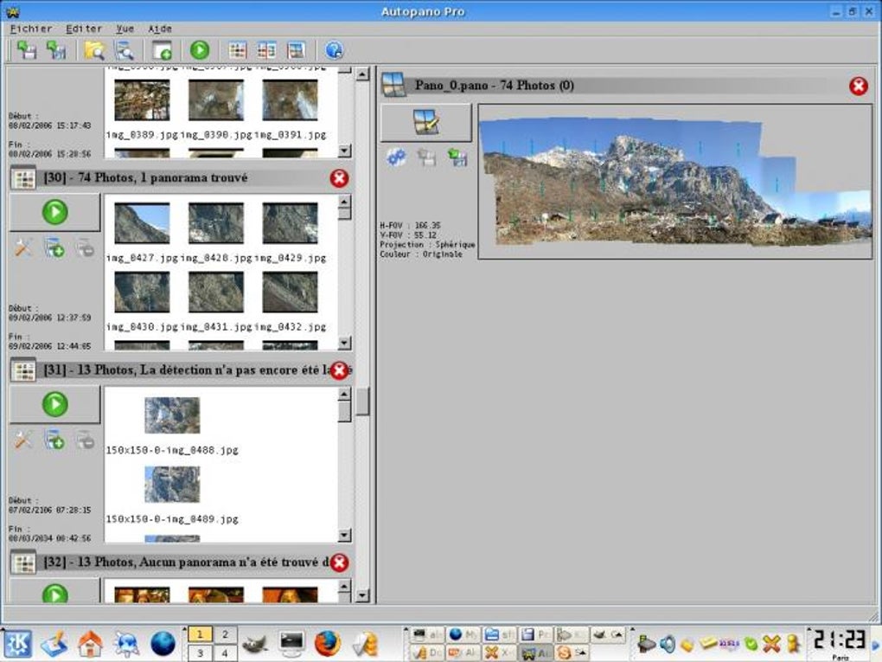The width and height of the screenshot is (882, 662).
Task: Open the folder-with-magnifier browse icon in toolbar
Action: [x=94, y=50]
